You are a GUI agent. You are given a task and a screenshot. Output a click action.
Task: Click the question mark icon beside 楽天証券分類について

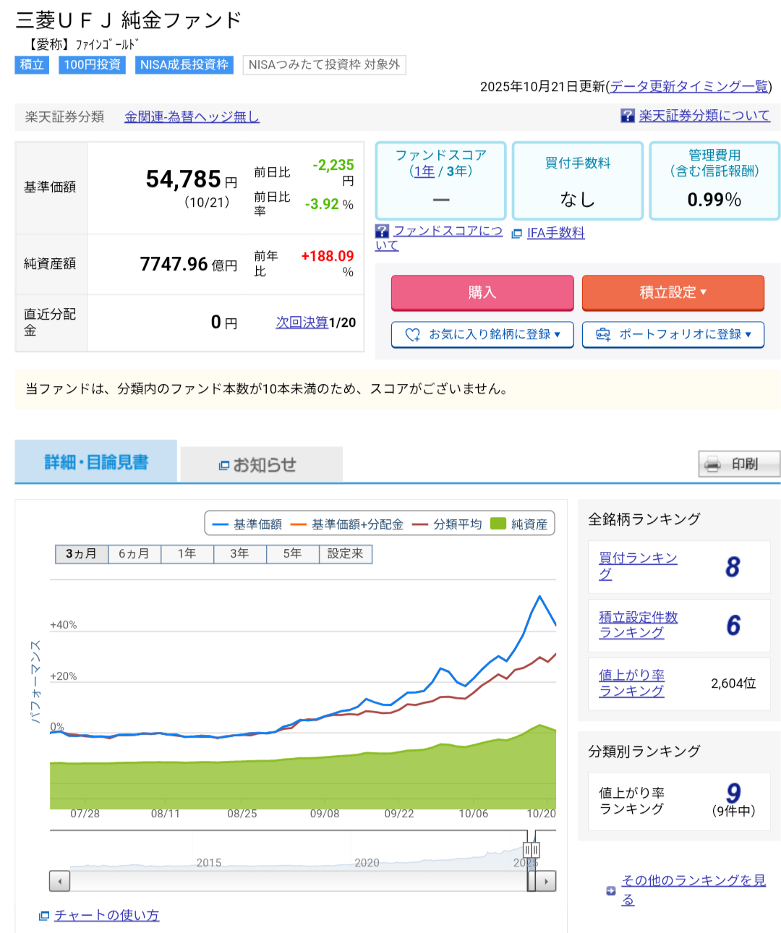click(x=627, y=116)
